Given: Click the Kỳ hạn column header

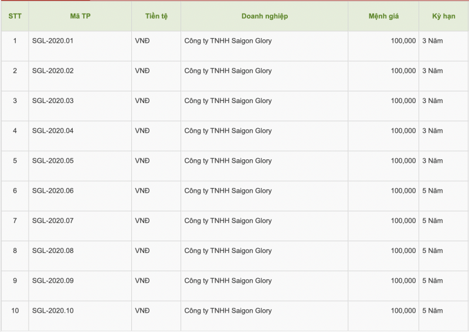Looking at the screenshot, I should coord(443,16).
